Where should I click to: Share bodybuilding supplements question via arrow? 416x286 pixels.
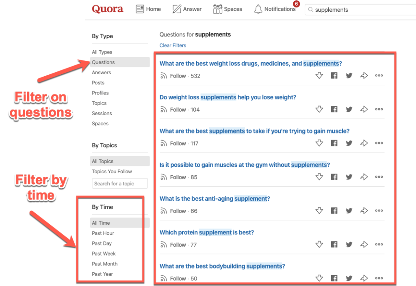pos(364,278)
